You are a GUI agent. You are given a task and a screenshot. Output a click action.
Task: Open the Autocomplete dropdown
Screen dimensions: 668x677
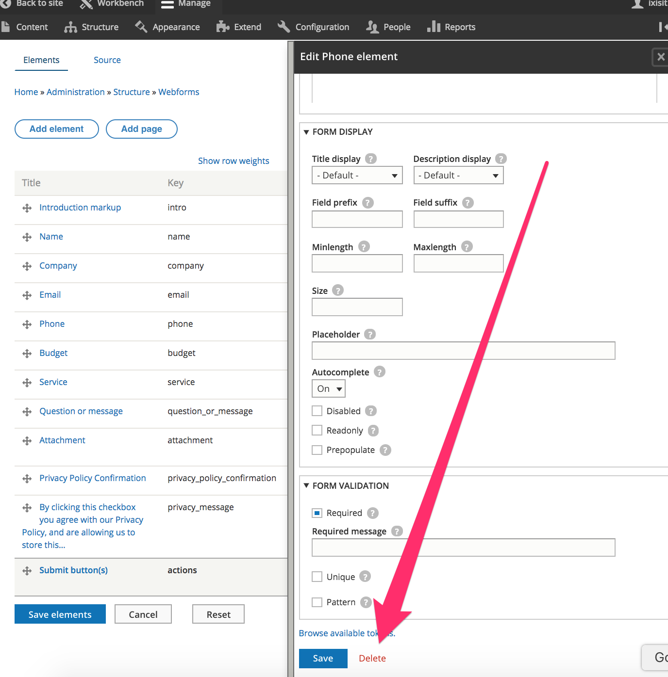click(x=328, y=388)
